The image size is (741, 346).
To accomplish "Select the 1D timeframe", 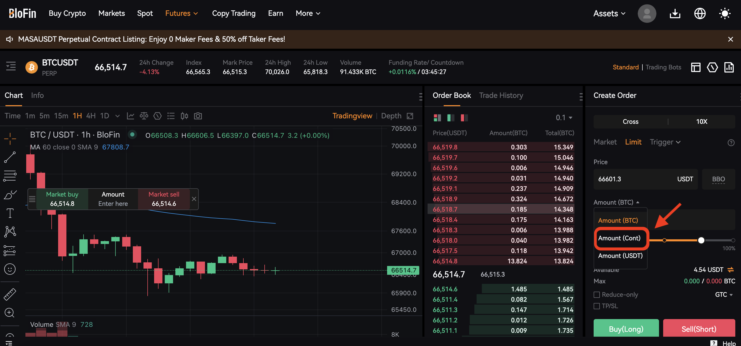I will coord(104,116).
